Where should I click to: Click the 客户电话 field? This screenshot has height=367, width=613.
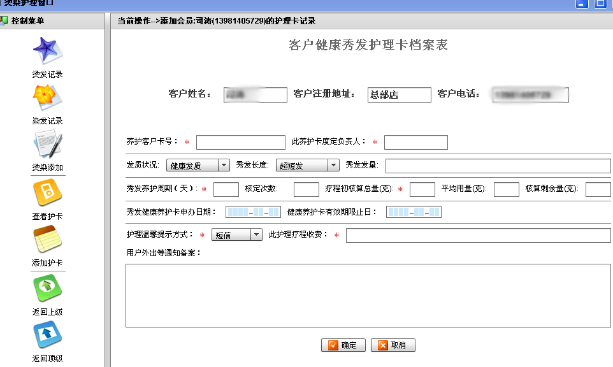[x=531, y=95]
